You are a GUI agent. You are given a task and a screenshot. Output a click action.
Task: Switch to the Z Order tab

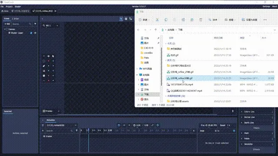tap(16, 19)
